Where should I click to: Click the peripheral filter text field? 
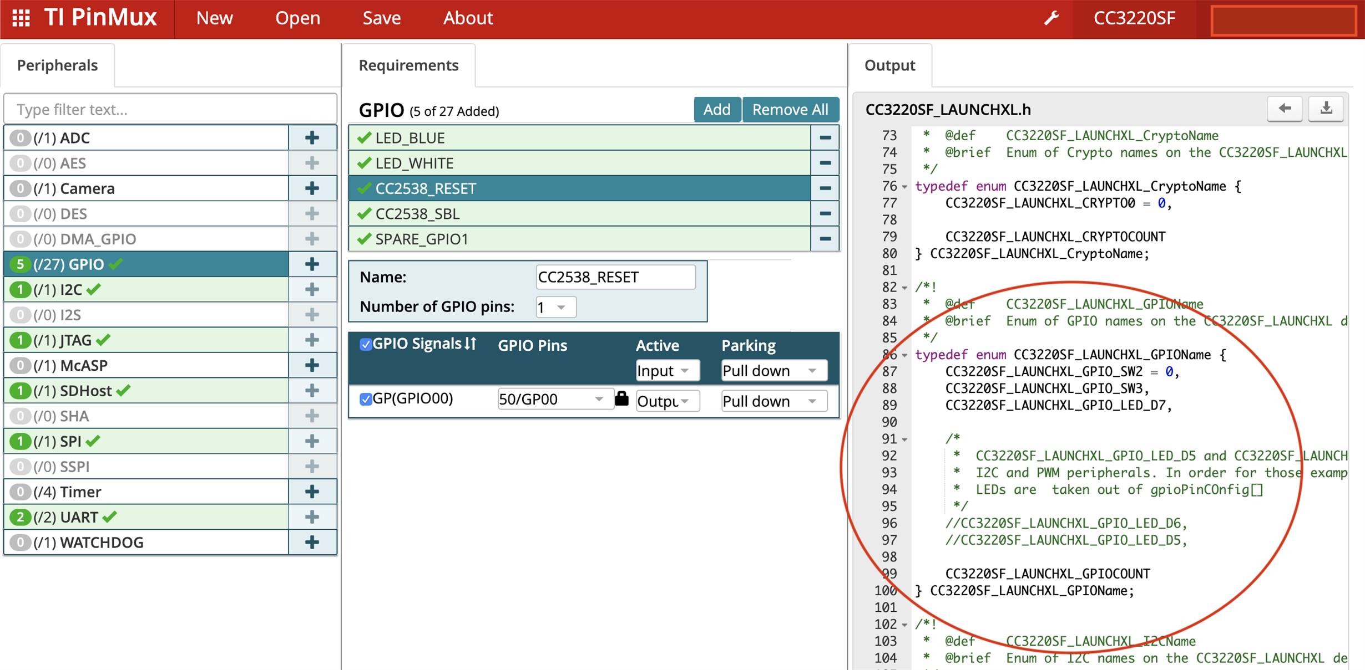(170, 109)
